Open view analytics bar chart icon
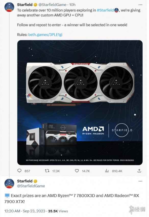Viewport: 149px width, 217px height. click(x=107, y=171)
